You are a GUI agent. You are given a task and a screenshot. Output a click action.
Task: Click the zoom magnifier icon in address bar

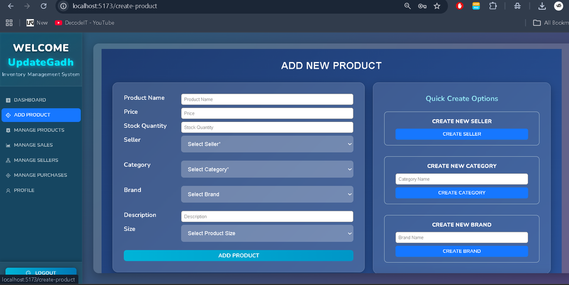407,6
